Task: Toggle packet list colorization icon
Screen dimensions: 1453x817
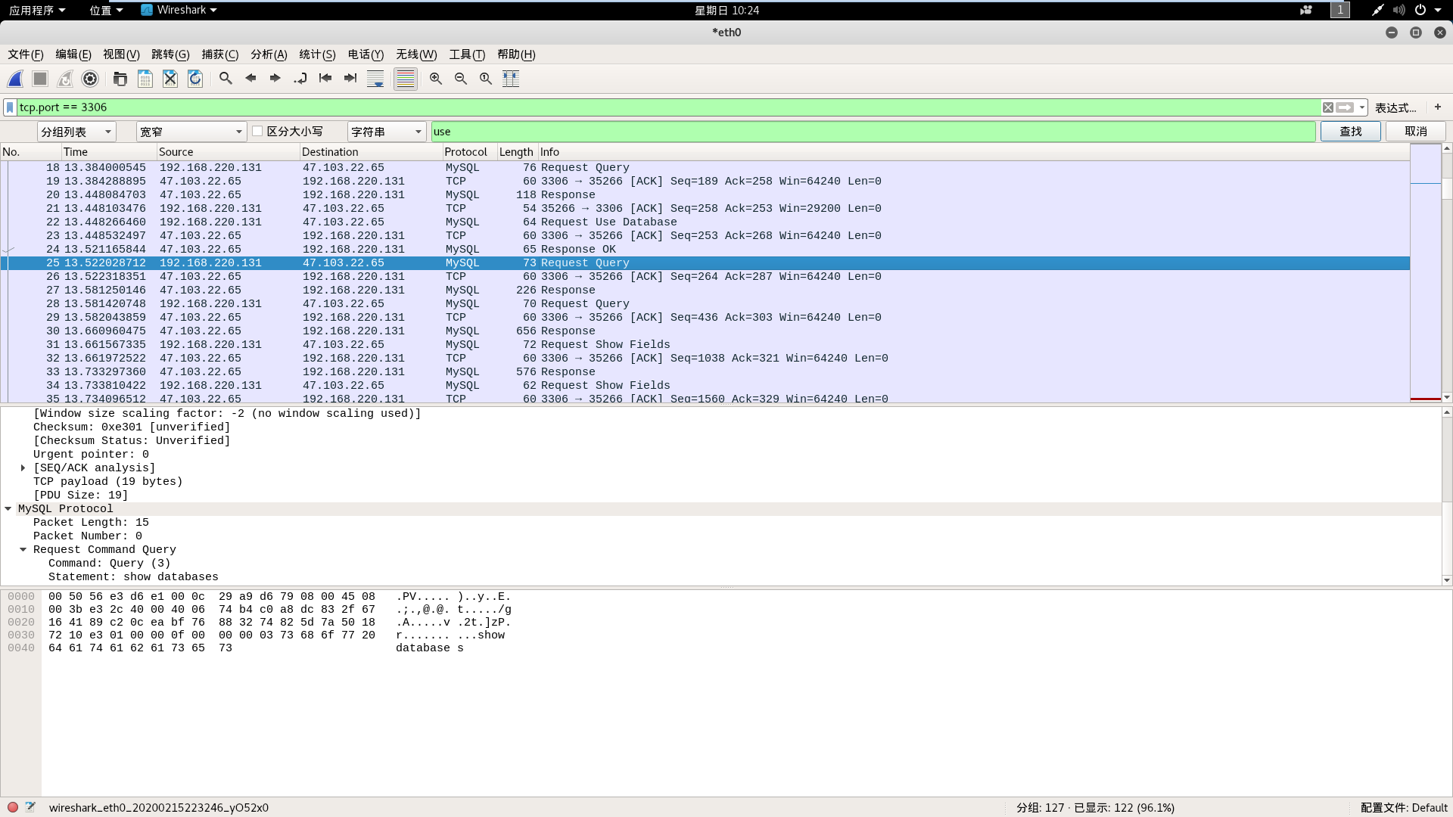Action: point(406,79)
